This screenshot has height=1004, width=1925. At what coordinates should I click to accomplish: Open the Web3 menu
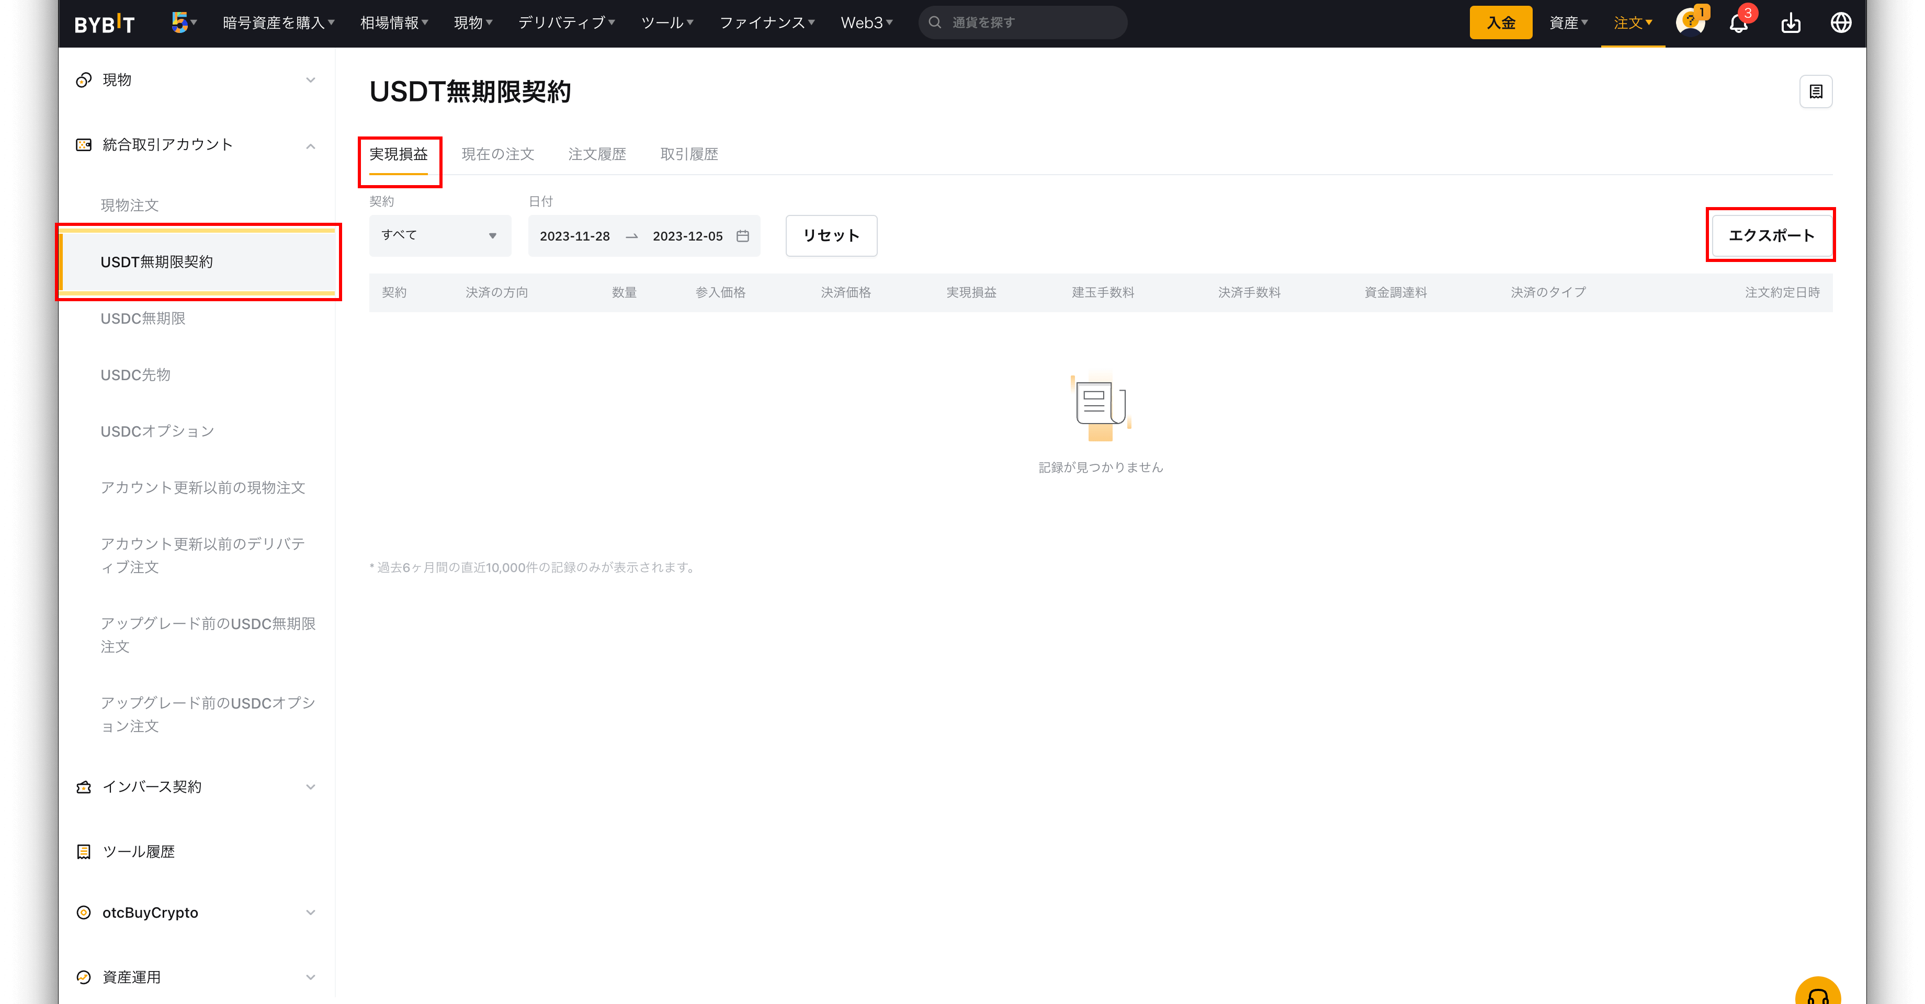867,23
